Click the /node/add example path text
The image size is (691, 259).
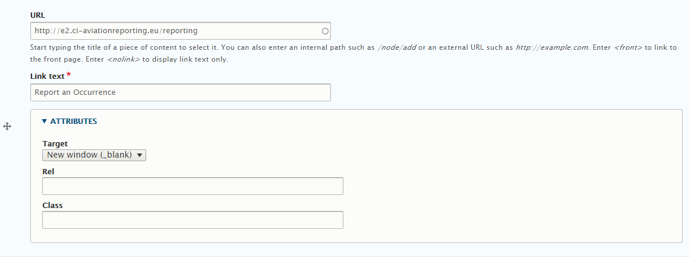click(397, 47)
